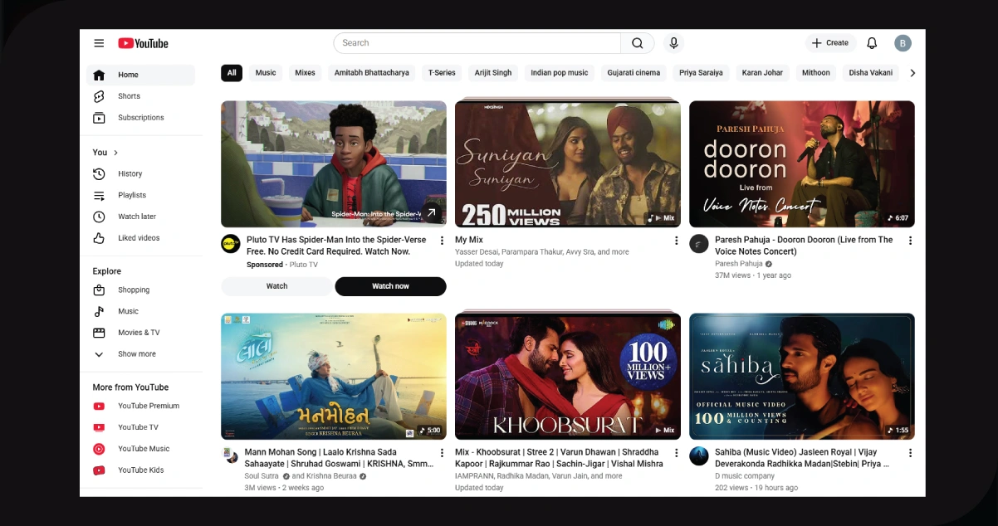Expand Show more in Explore section

(136, 354)
